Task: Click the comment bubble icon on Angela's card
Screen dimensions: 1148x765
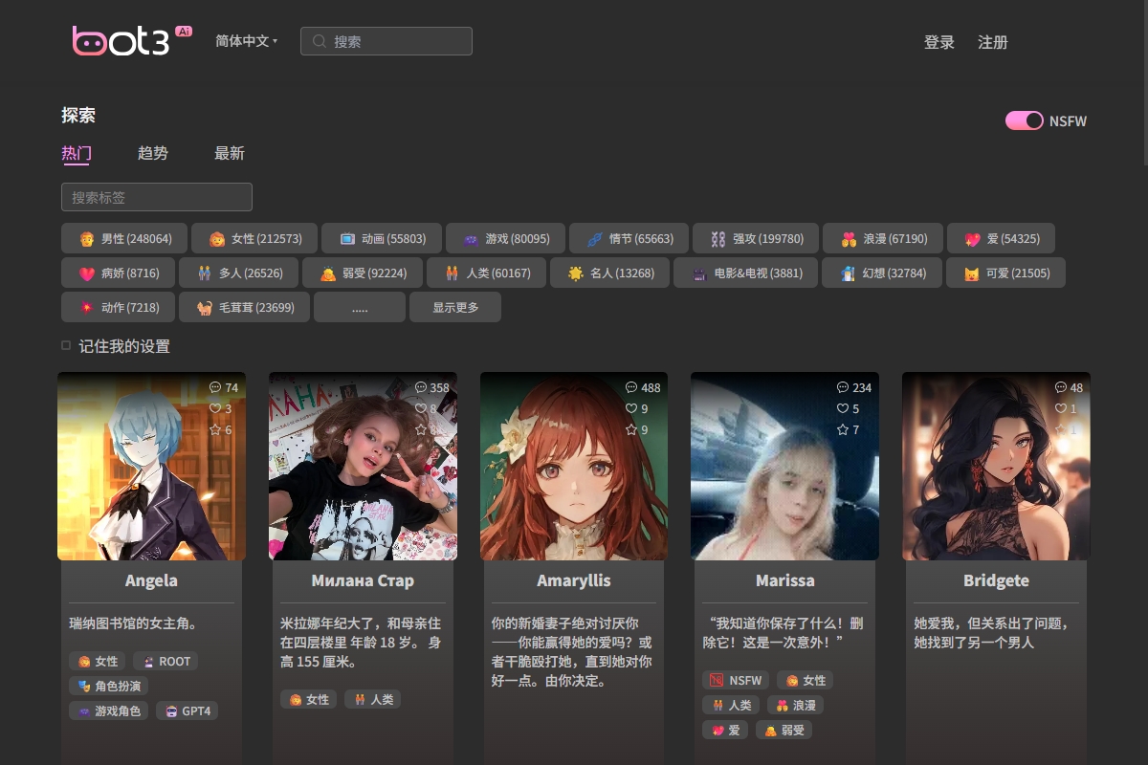Action: (215, 387)
